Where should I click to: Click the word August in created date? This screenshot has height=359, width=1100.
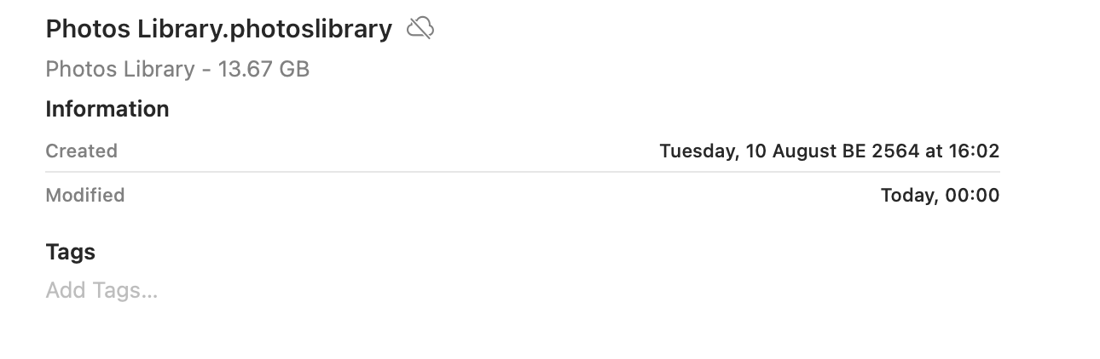coord(804,151)
